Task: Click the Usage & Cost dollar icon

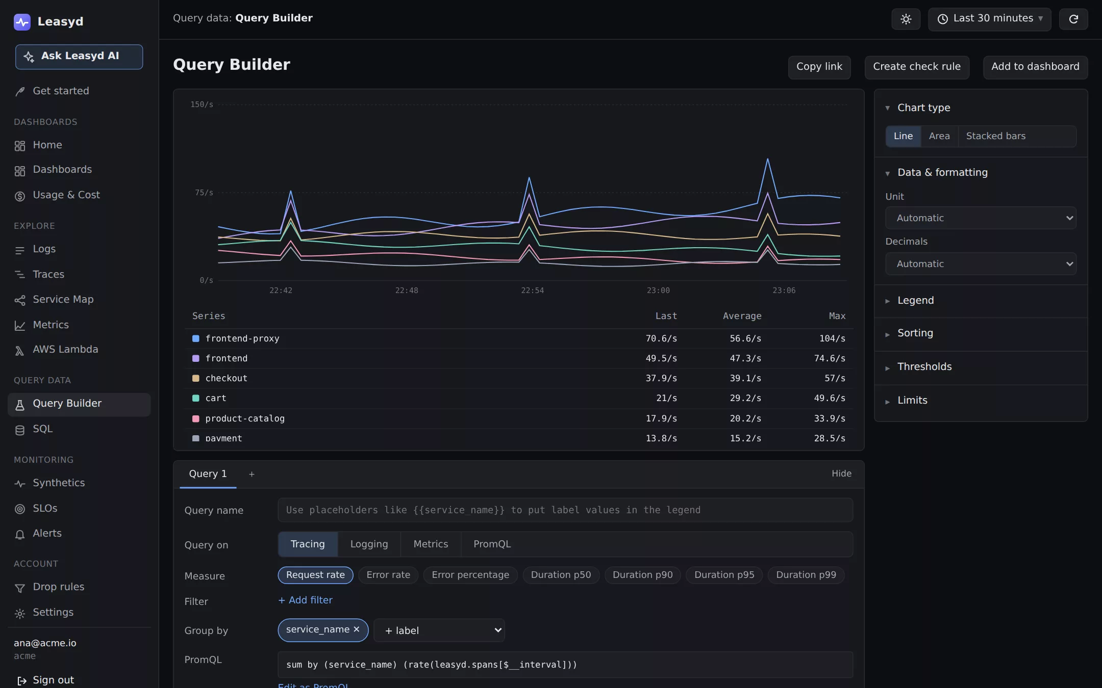Action: [20, 196]
